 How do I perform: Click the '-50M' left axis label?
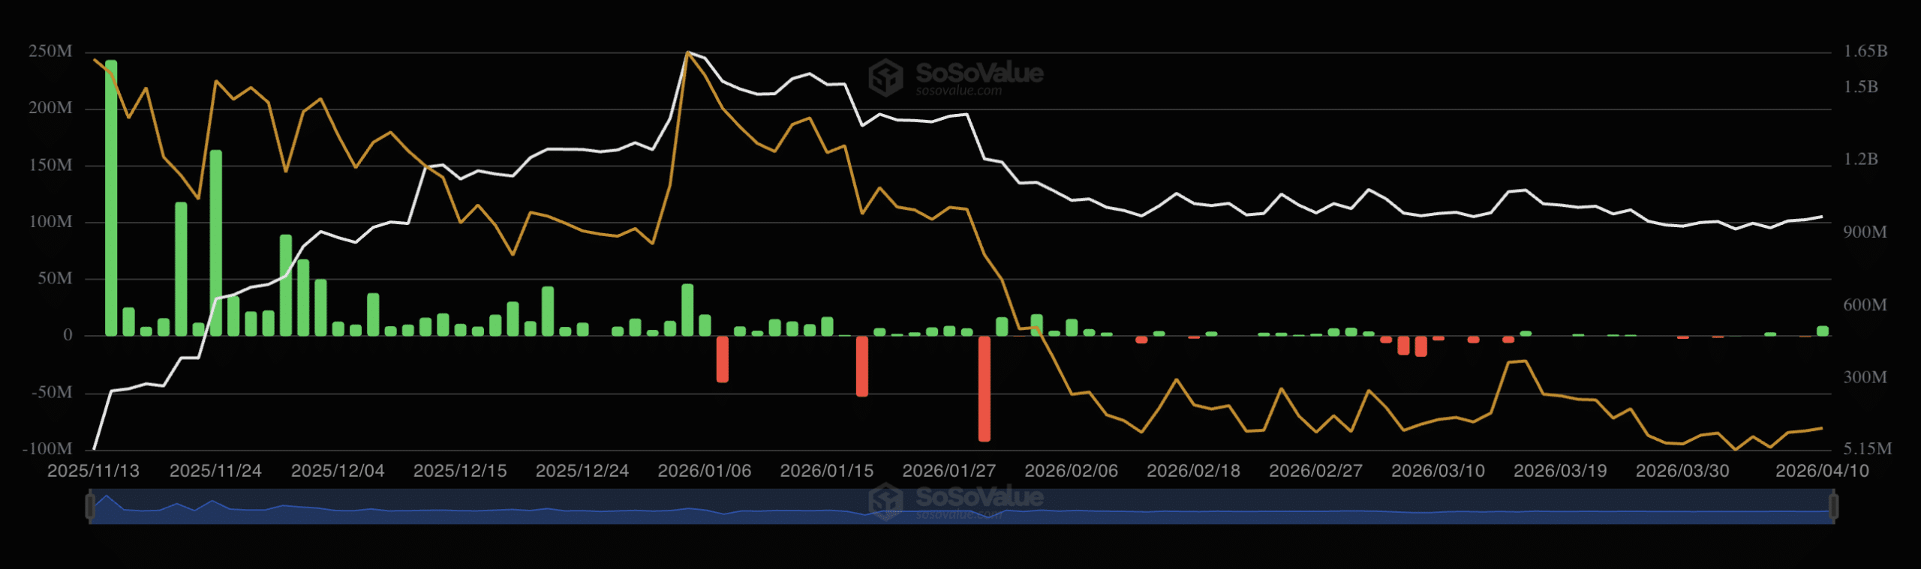tap(53, 392)
